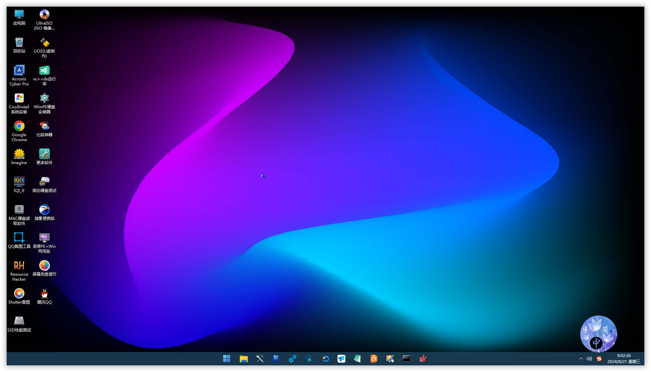Click the Sogou input method tray icon

click(599, 359)
